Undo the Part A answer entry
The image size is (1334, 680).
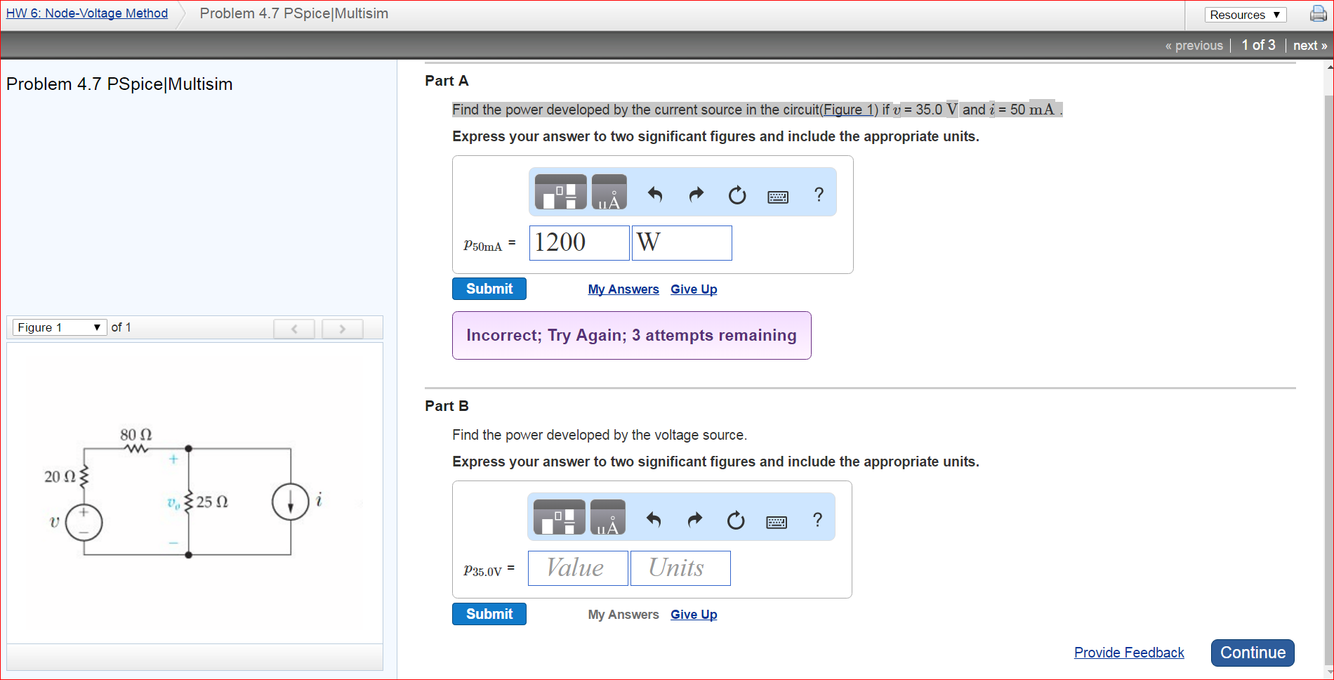tap(654, 194)
